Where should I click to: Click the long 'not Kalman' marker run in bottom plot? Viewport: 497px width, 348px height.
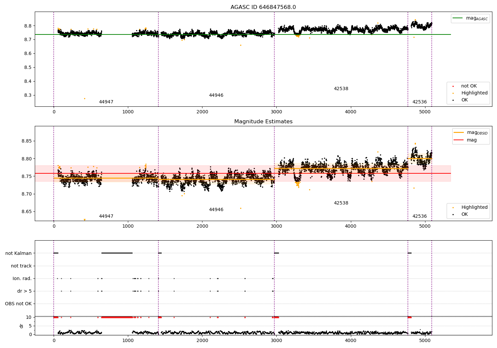pyautogui.click(x=117, y=253)
